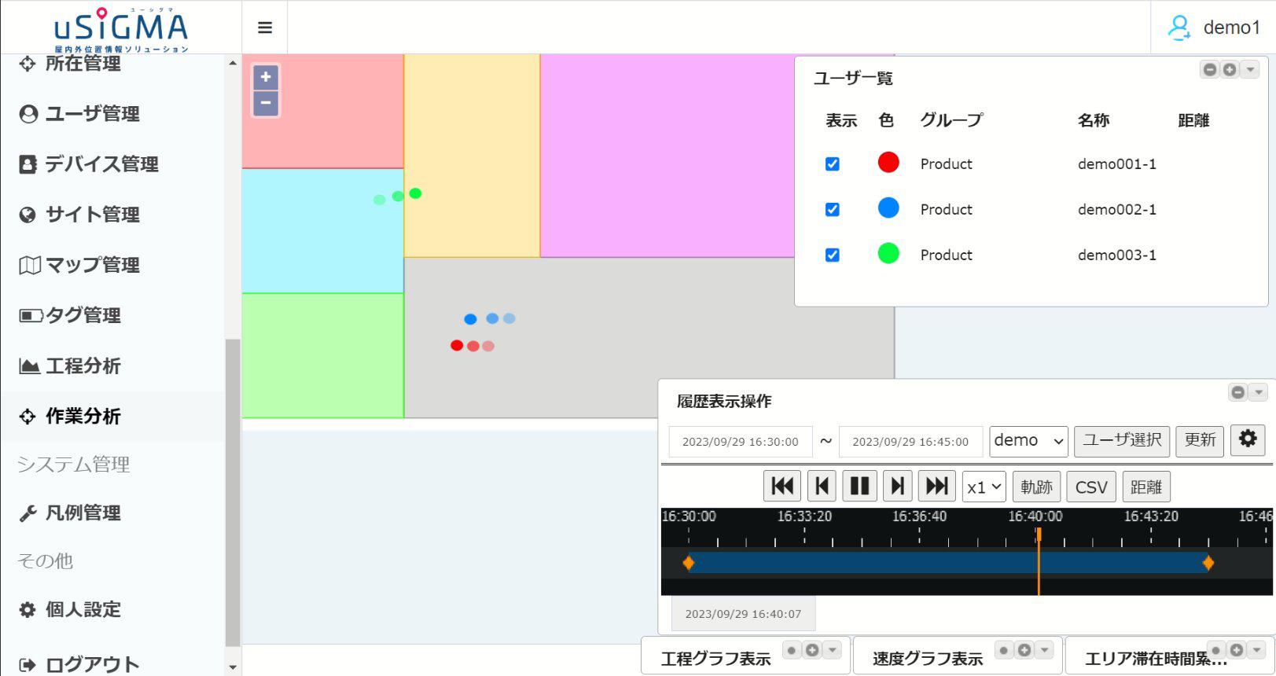Open タグ管理 in the sidebar
The height and width of the screenshot is (676, 1276).
[70, 315]
